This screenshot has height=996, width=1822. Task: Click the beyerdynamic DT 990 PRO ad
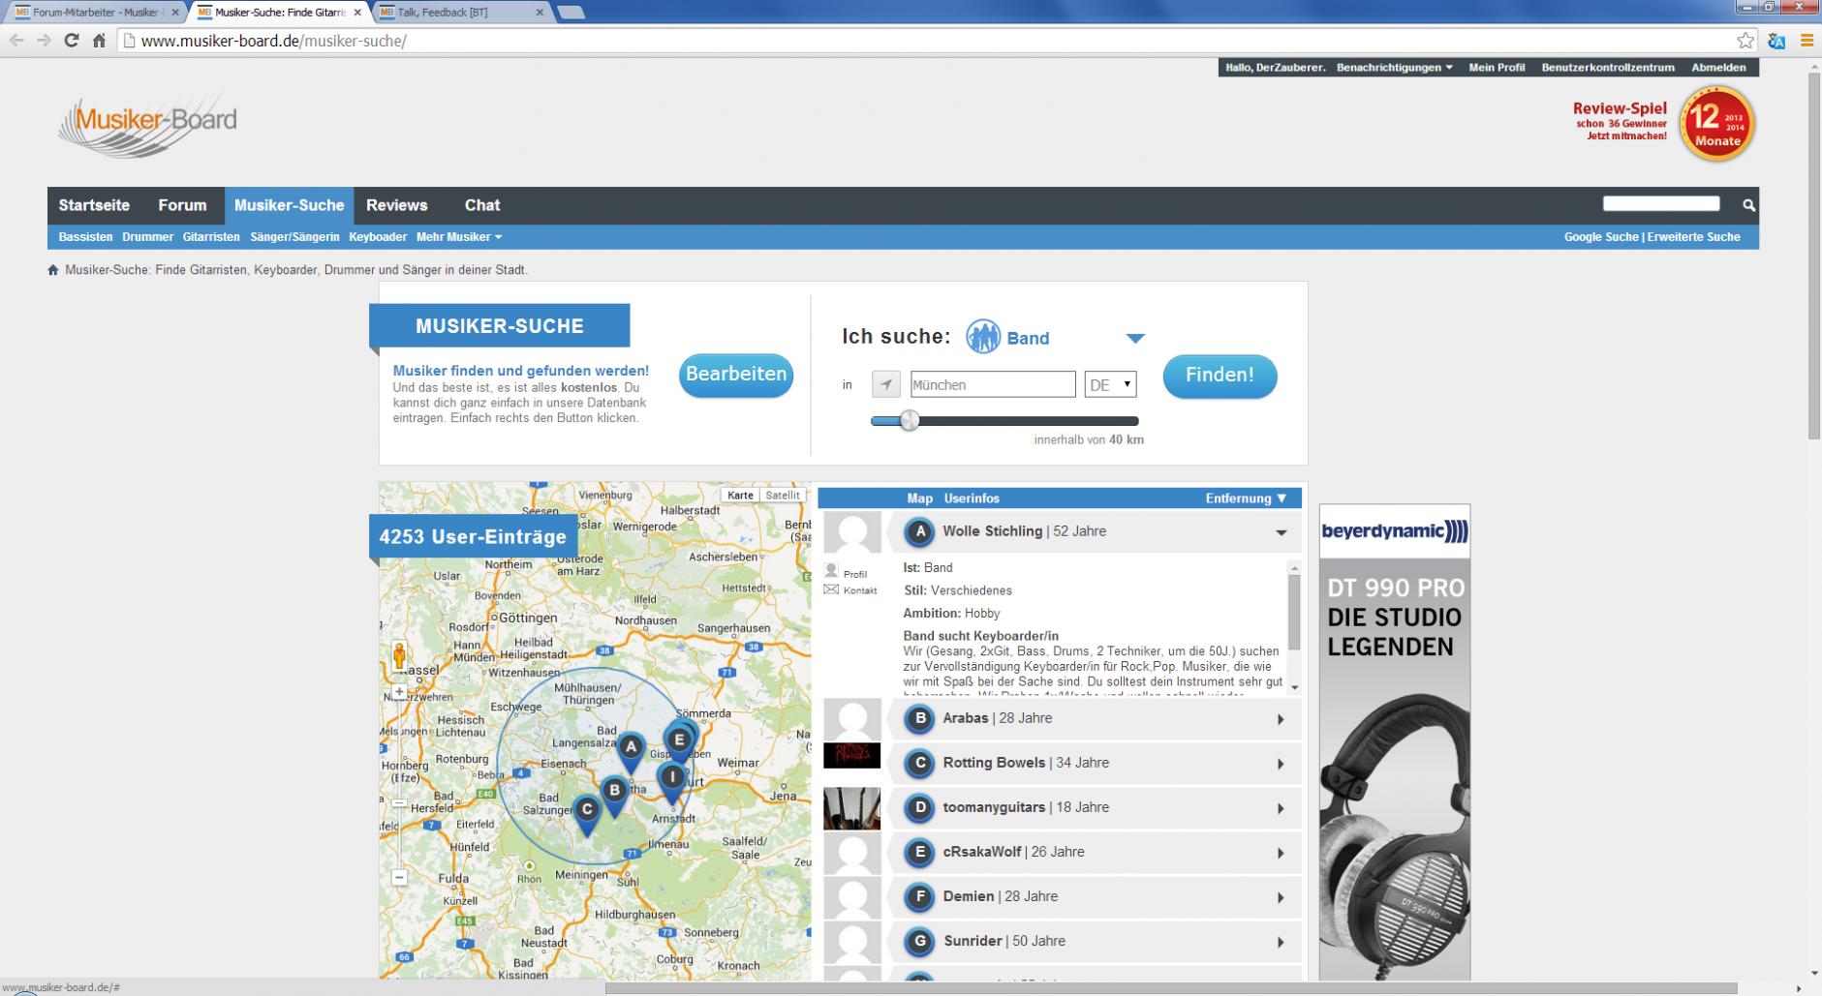pyautogui.click(x=1394, y=742)
